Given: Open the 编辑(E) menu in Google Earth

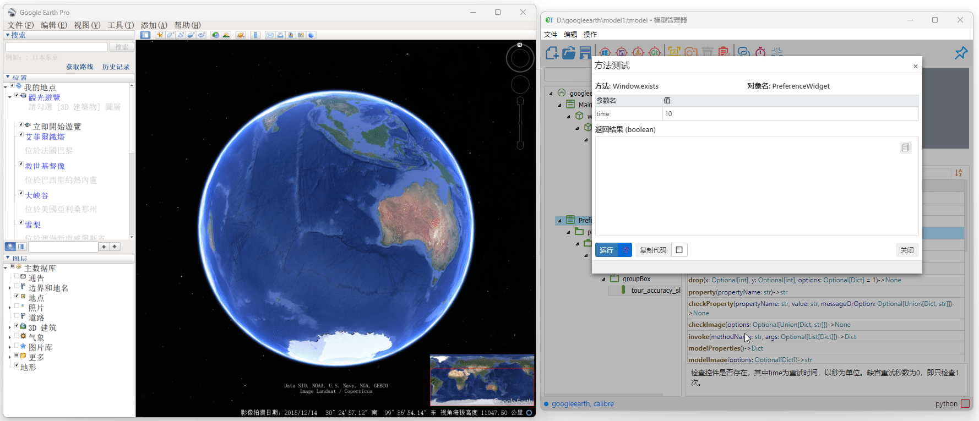Looking at the screenshot, I should tap(54, 25).
